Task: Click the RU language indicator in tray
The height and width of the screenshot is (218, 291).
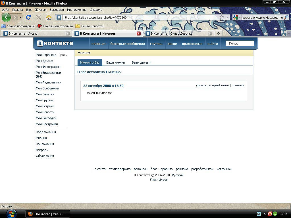Action: [x=259, y=214]
